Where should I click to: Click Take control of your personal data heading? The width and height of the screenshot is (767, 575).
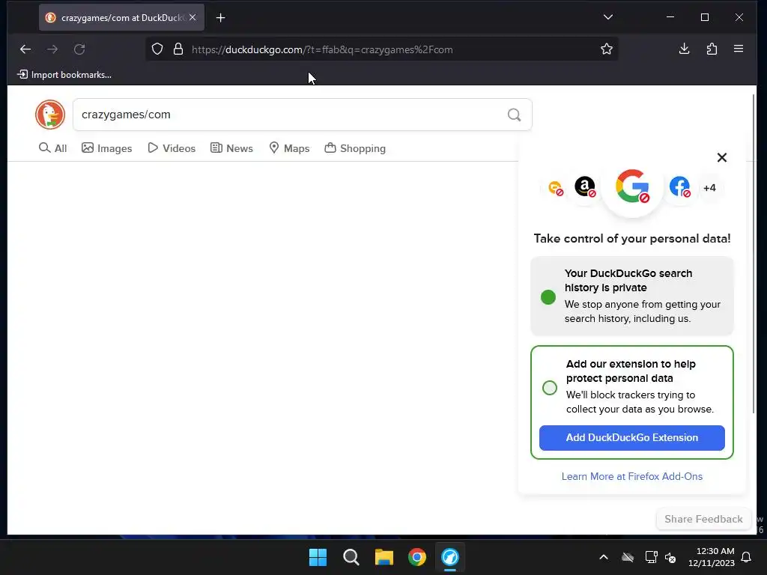click(x=632, y=239)
